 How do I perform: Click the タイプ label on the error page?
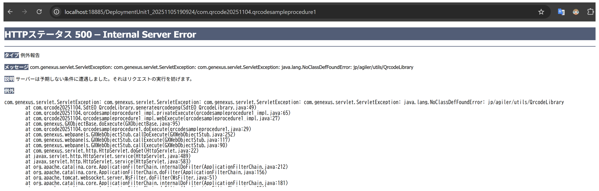tap(11, 55)
